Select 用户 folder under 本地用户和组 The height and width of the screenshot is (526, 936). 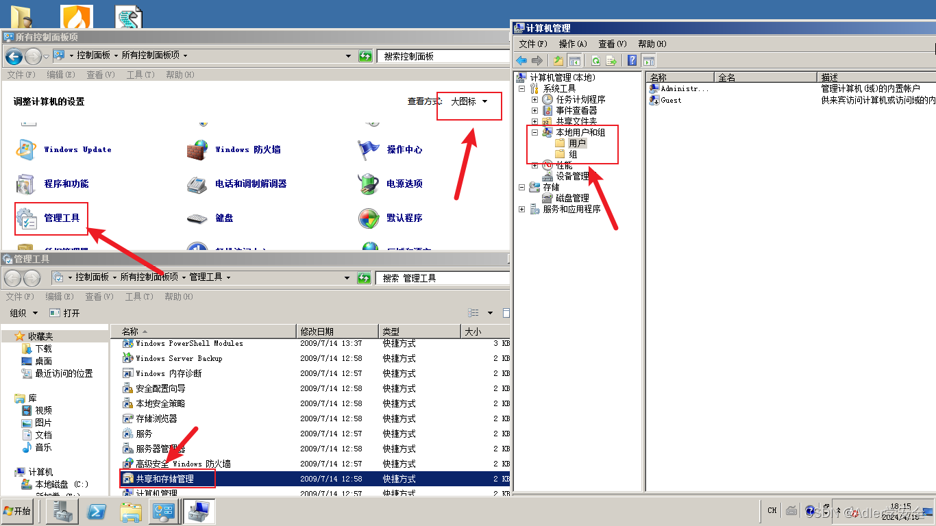571,144
